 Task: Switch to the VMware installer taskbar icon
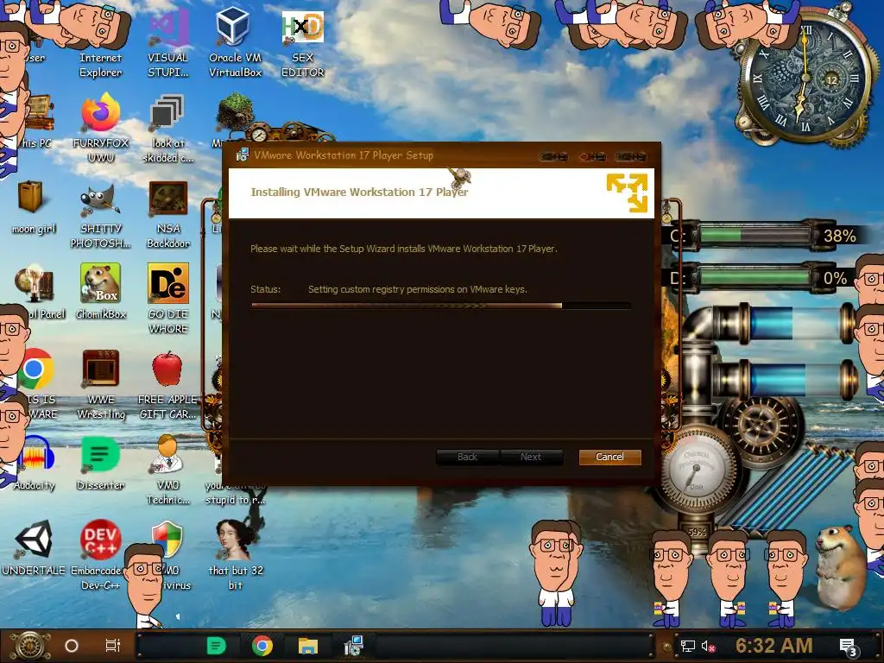click(x=353, y=646)
